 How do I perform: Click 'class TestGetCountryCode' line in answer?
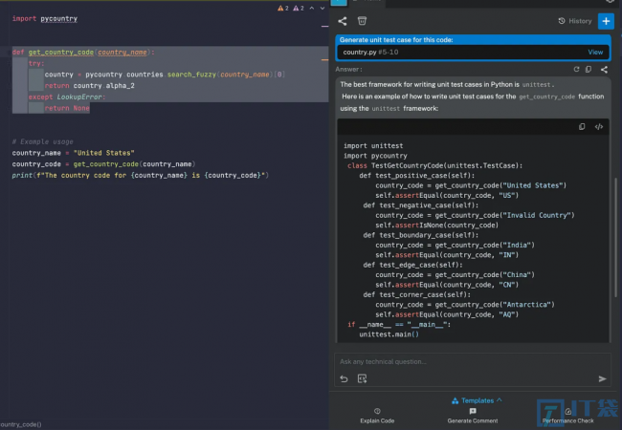point(434,165)
